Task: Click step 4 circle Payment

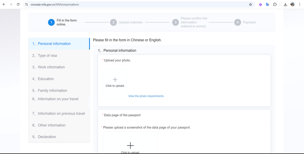Action: coord(237,22)
